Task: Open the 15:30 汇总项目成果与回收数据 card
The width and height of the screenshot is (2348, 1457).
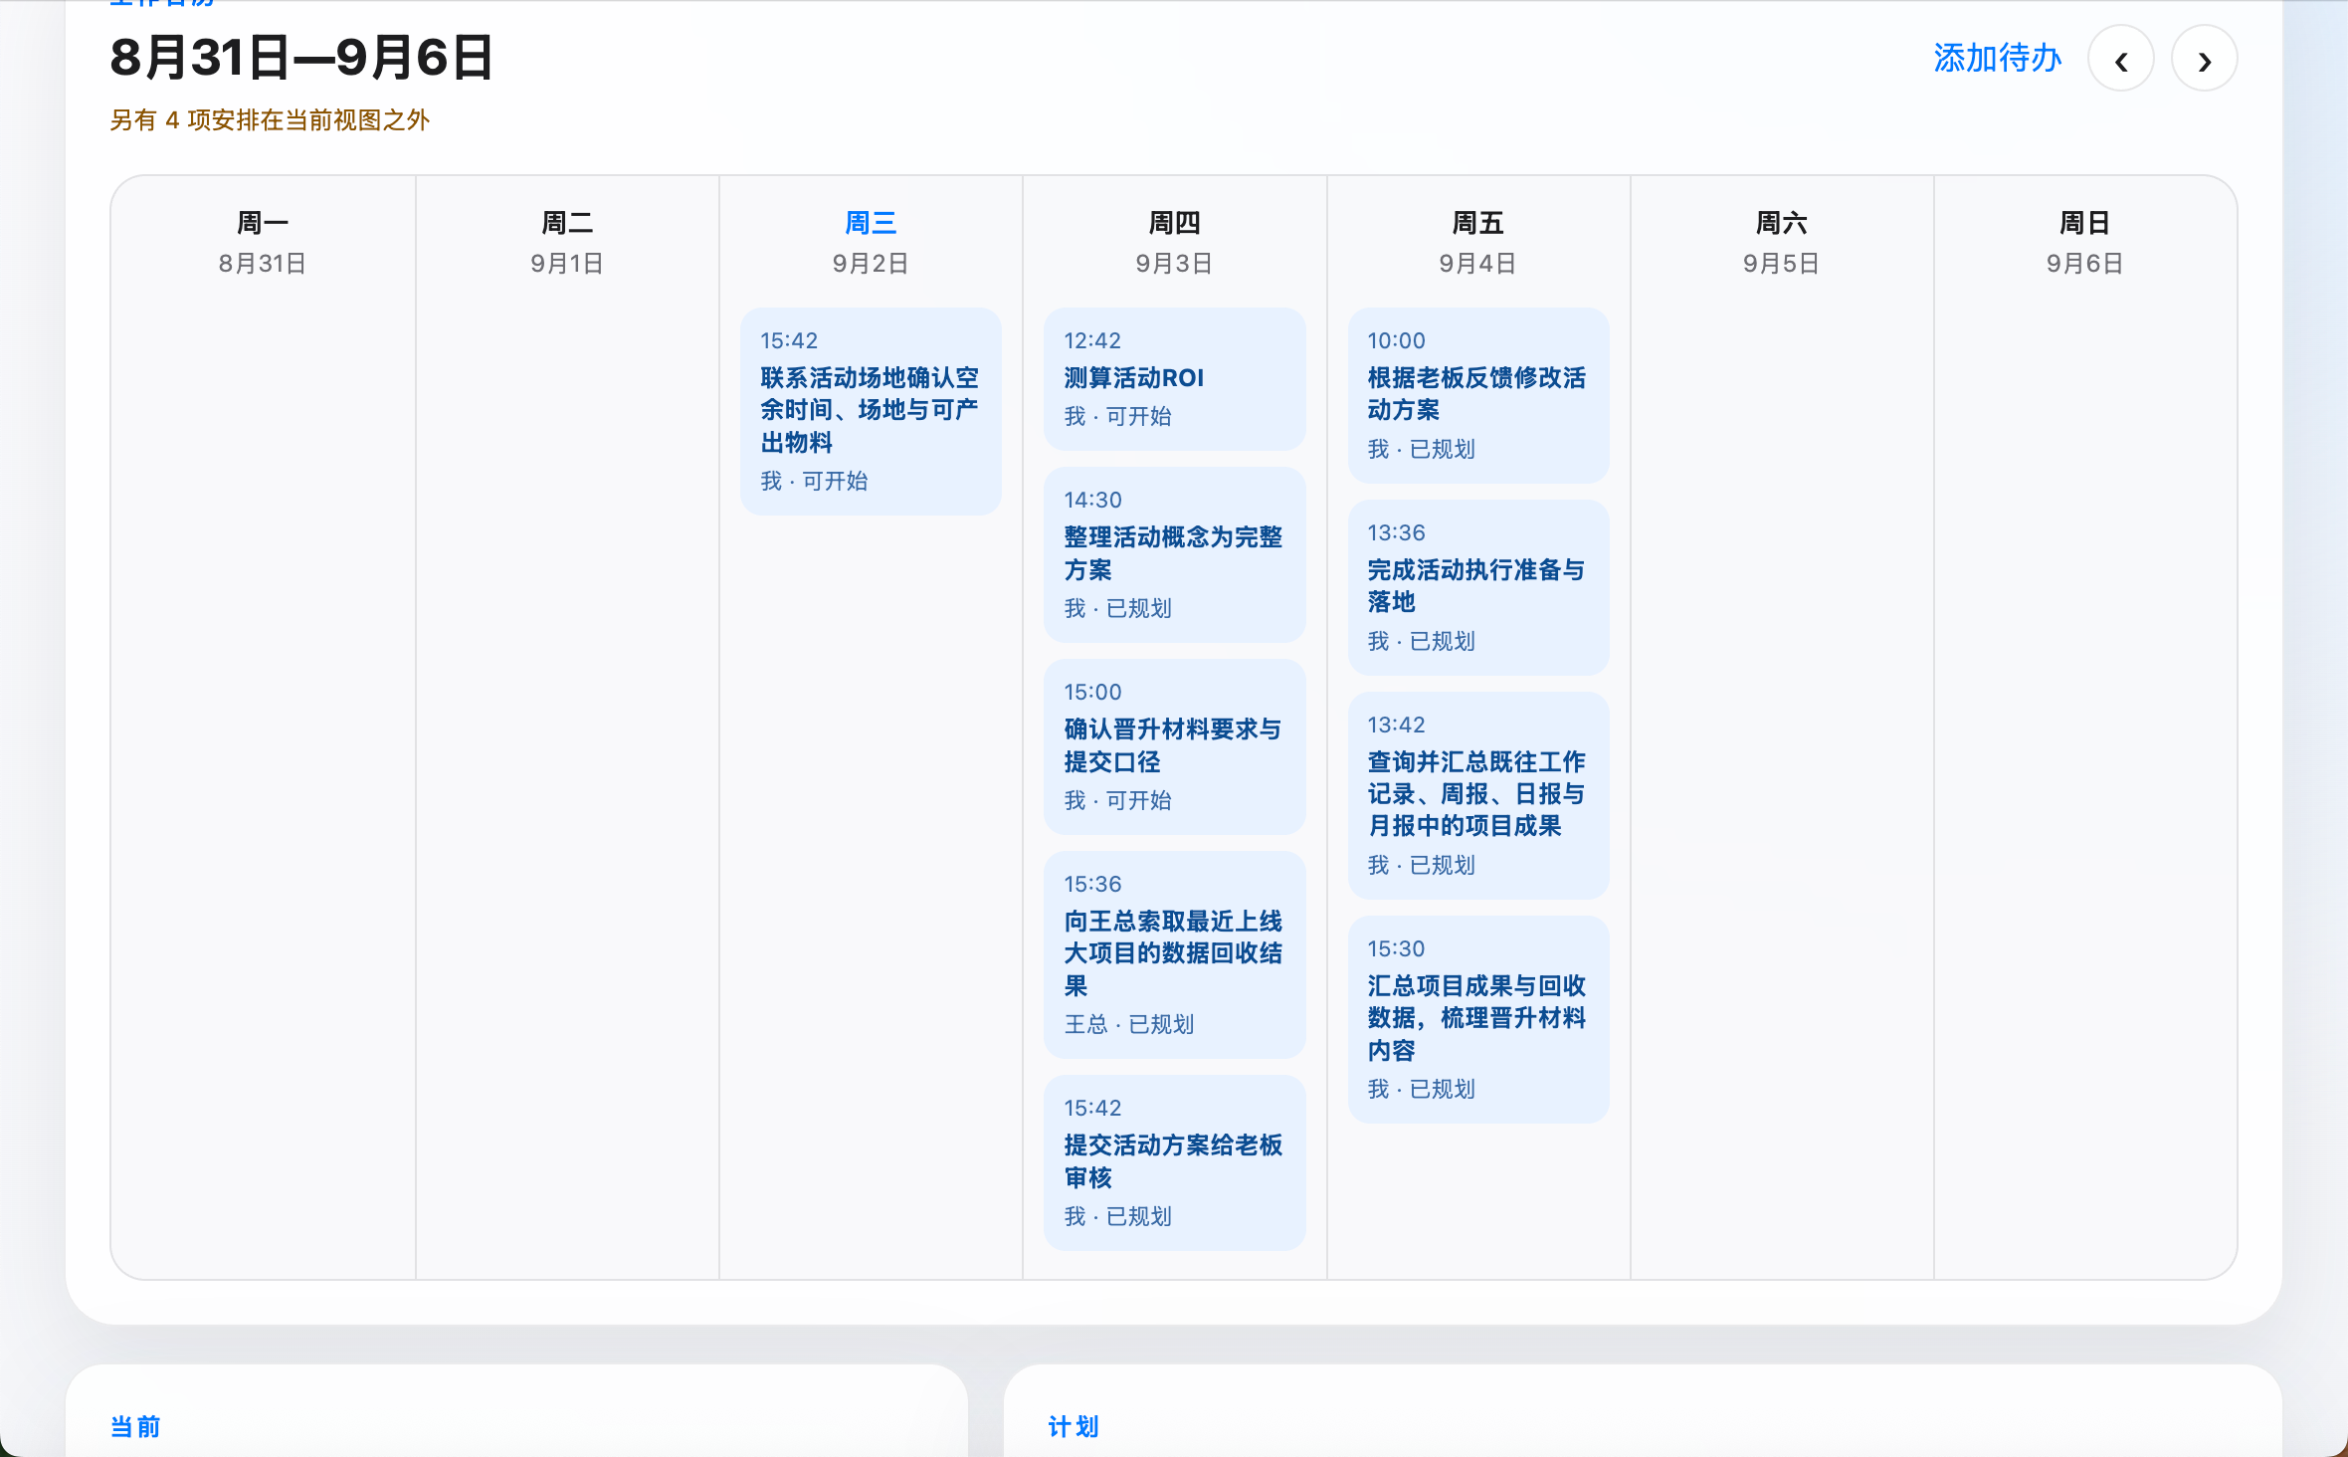Action: (1478, 1019)
